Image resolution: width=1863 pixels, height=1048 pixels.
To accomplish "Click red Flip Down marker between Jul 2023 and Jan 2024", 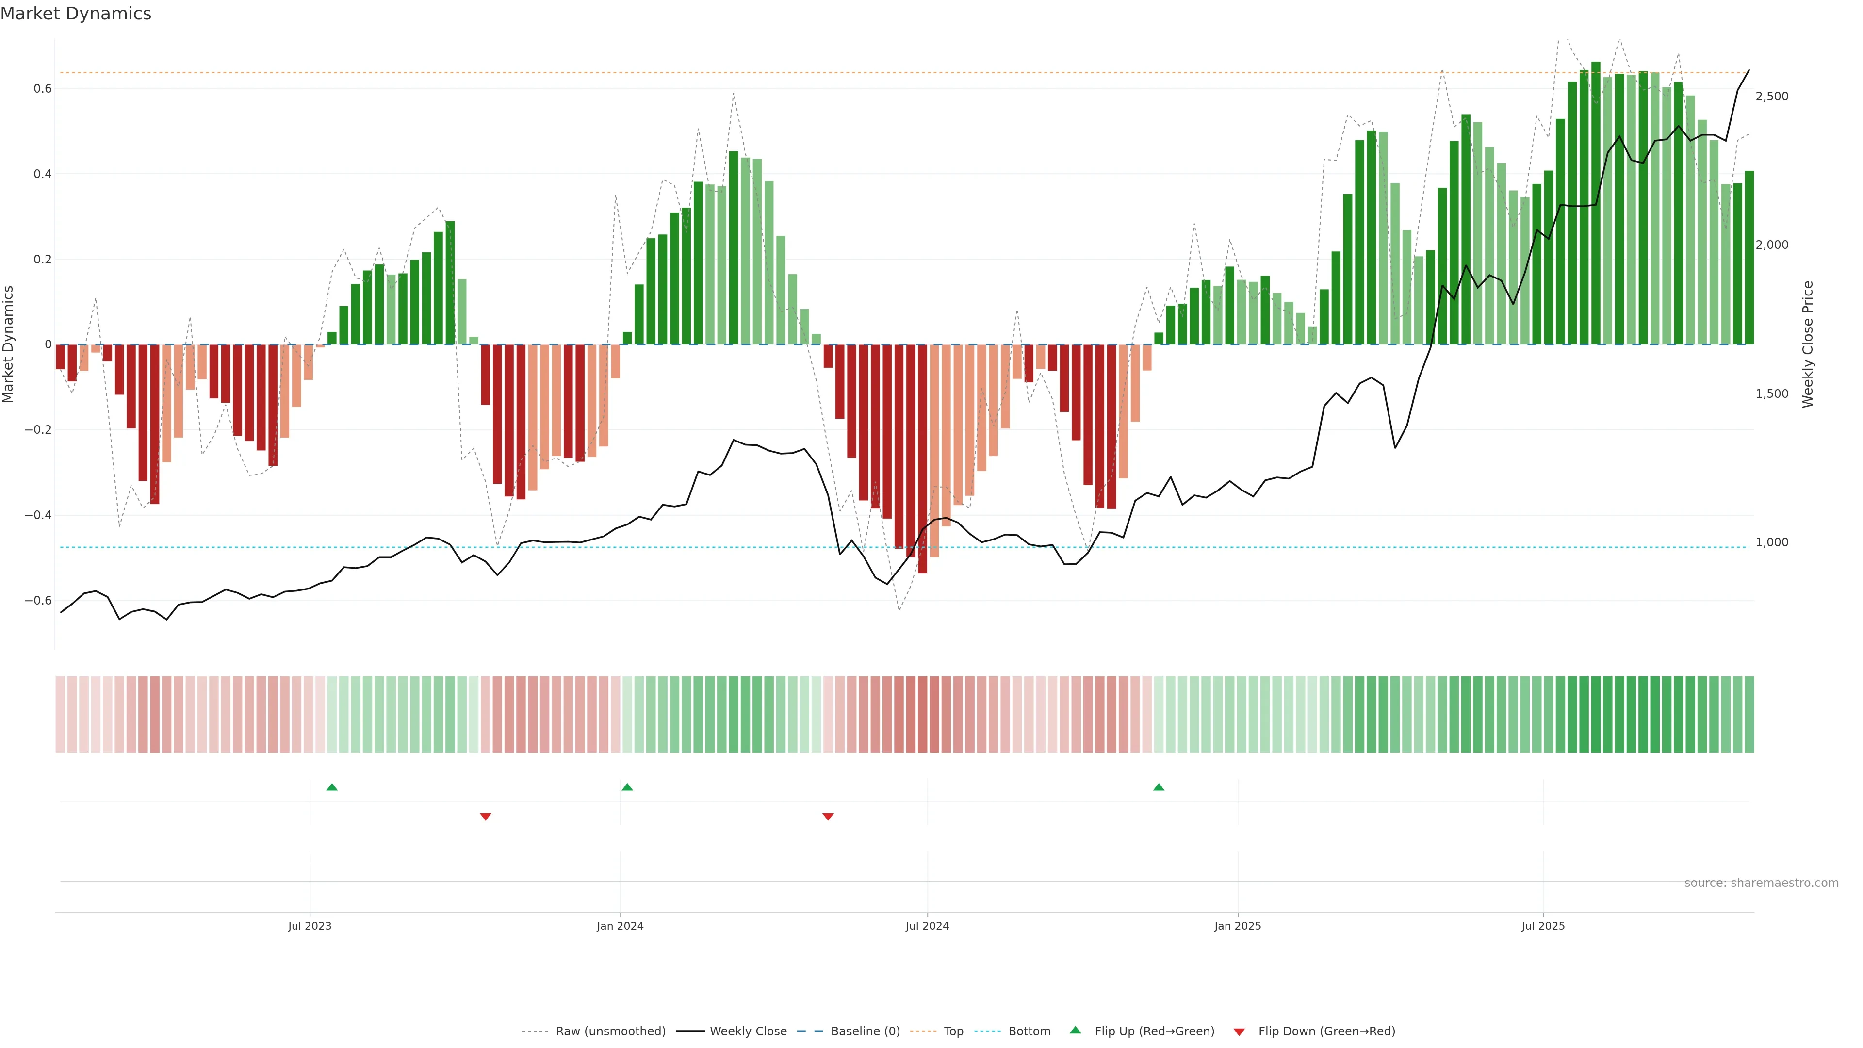I will [485, 817].
